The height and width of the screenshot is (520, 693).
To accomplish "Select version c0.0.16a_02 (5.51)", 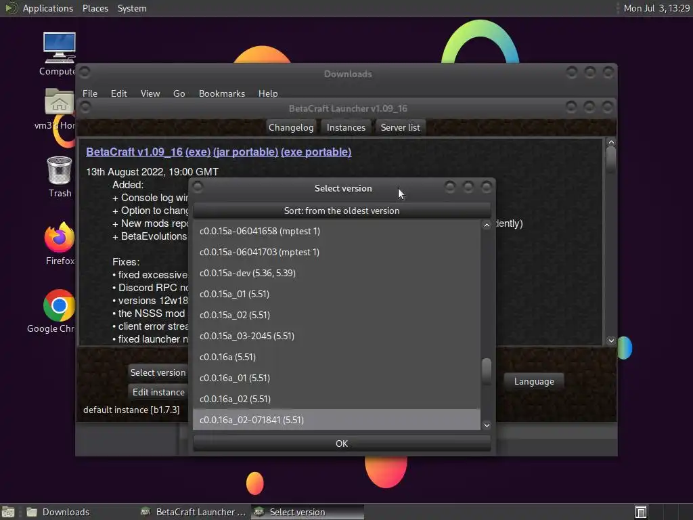I will (336, 399).
